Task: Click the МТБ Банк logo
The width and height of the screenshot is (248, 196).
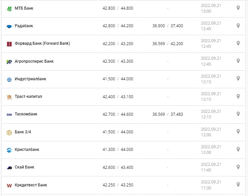Action: coord(9,8)
